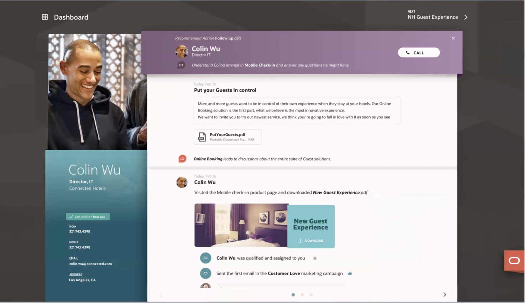Select the first pagination dot

pyautogui.click(x=293, y=295)
